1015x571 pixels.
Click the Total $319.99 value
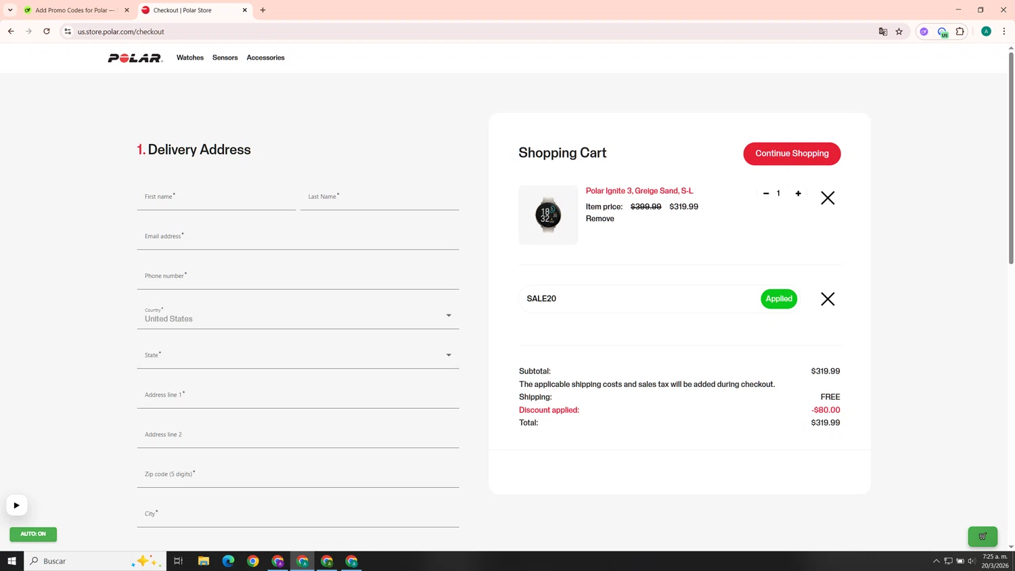coord(826,423)
